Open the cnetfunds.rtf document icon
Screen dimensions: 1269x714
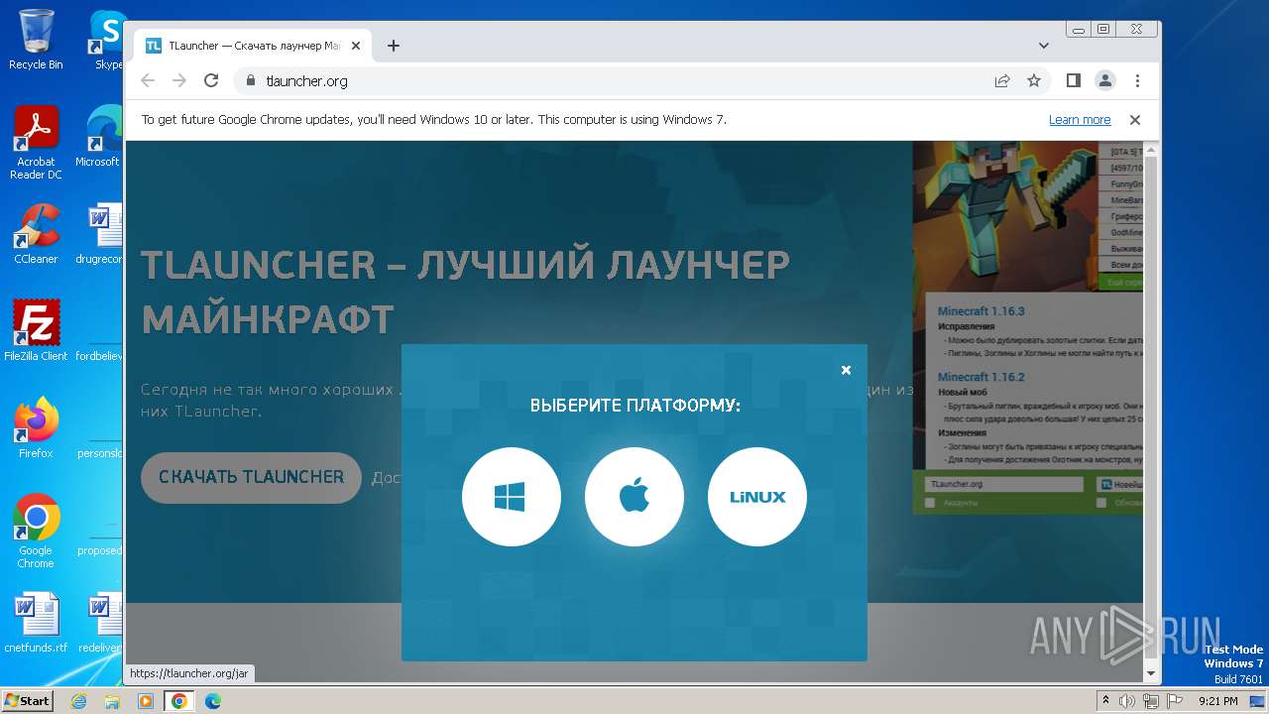pos(36,623)
